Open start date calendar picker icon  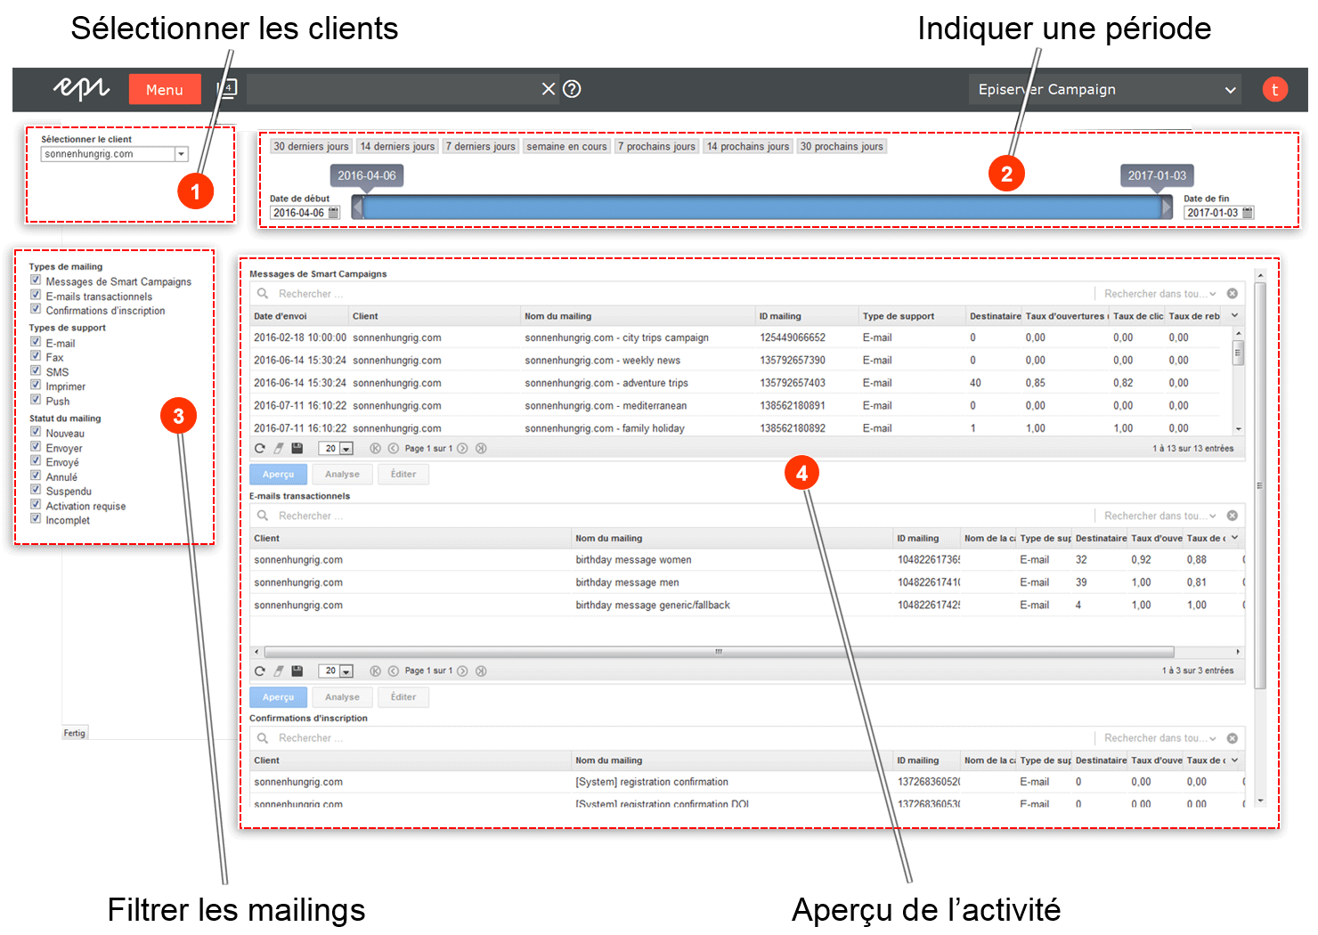pos(334,213)
